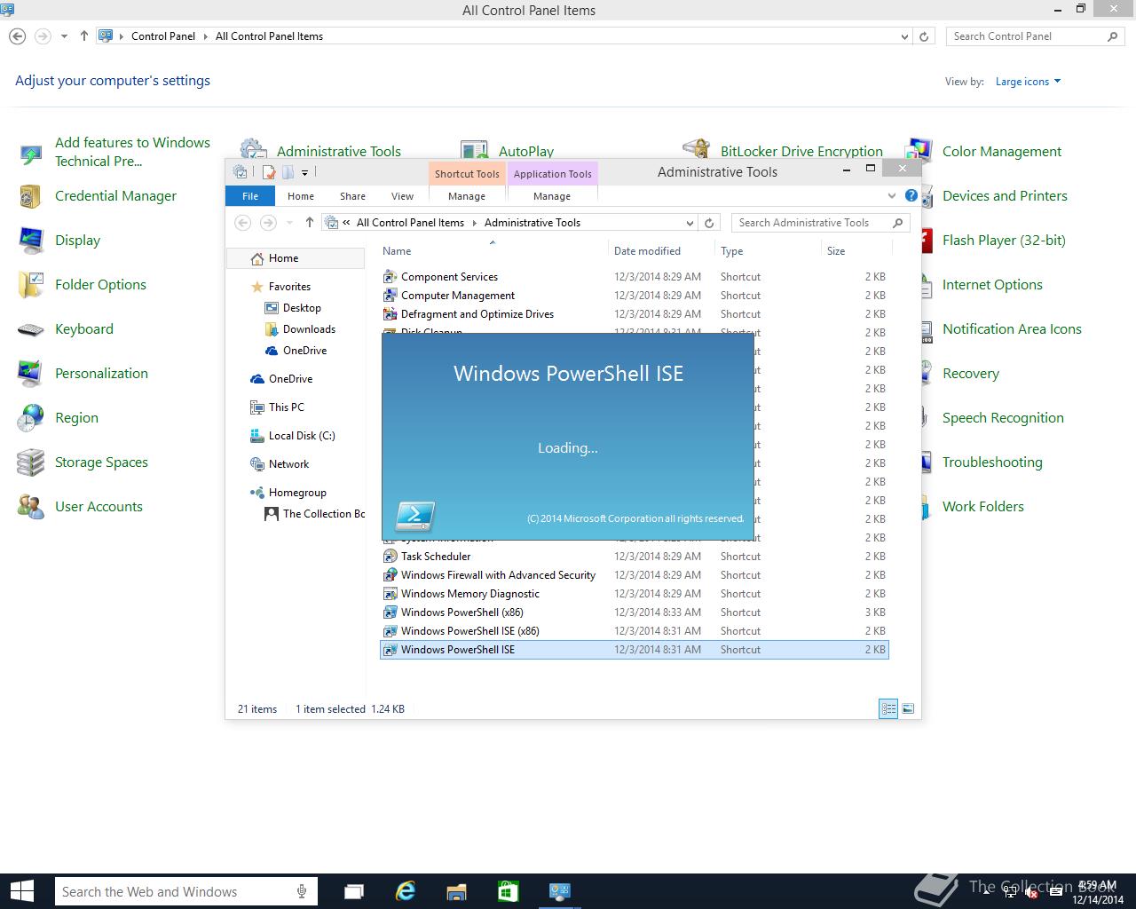Screen dimensions: 1136x909
Task: Open the User Accounts icon
Action: (x=30, y=507)
